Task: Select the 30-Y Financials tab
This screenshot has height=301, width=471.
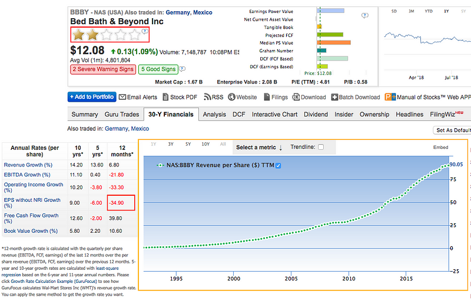Action: (171, 114)
